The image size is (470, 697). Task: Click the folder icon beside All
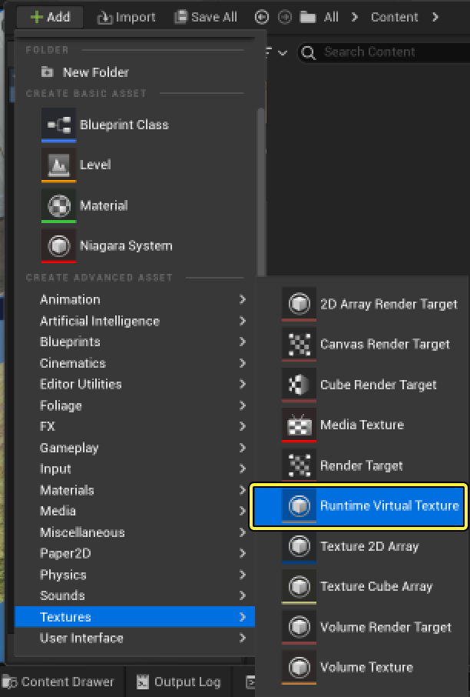click(307, 18)
